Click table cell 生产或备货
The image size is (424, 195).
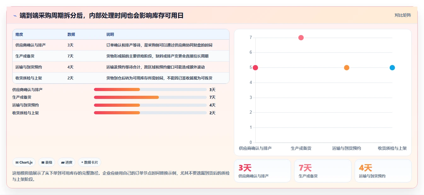25,56
